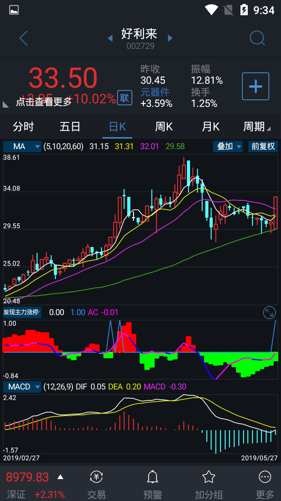Open 预警 alert bell icon

(152, 477)
